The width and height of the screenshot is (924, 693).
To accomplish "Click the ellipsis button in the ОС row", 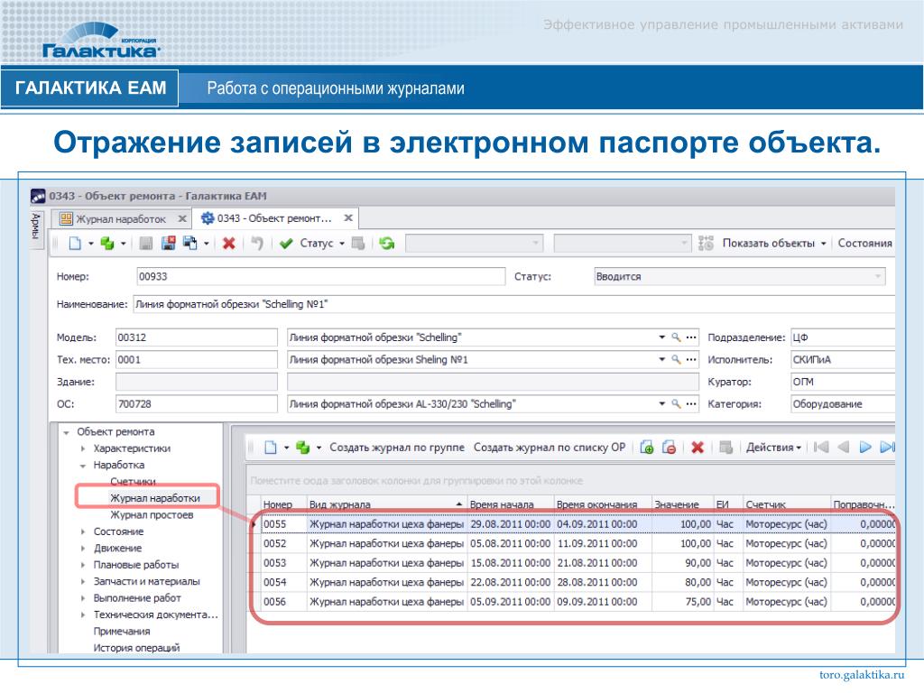I will tap(691, 404).
